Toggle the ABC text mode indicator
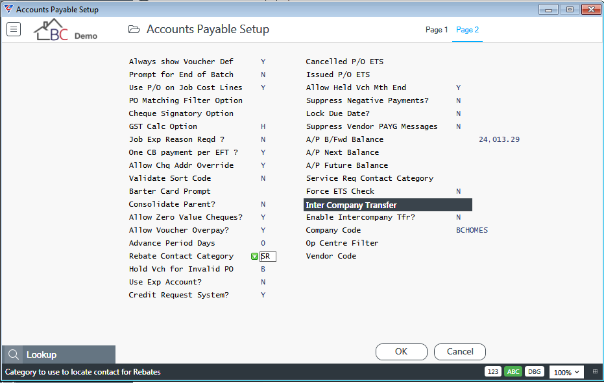Screen dimensions: 604x383 click(513, 372)
